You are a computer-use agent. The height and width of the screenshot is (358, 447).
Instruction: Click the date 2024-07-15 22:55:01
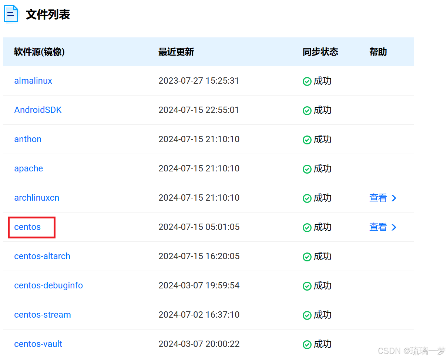[x=199, y=110]
